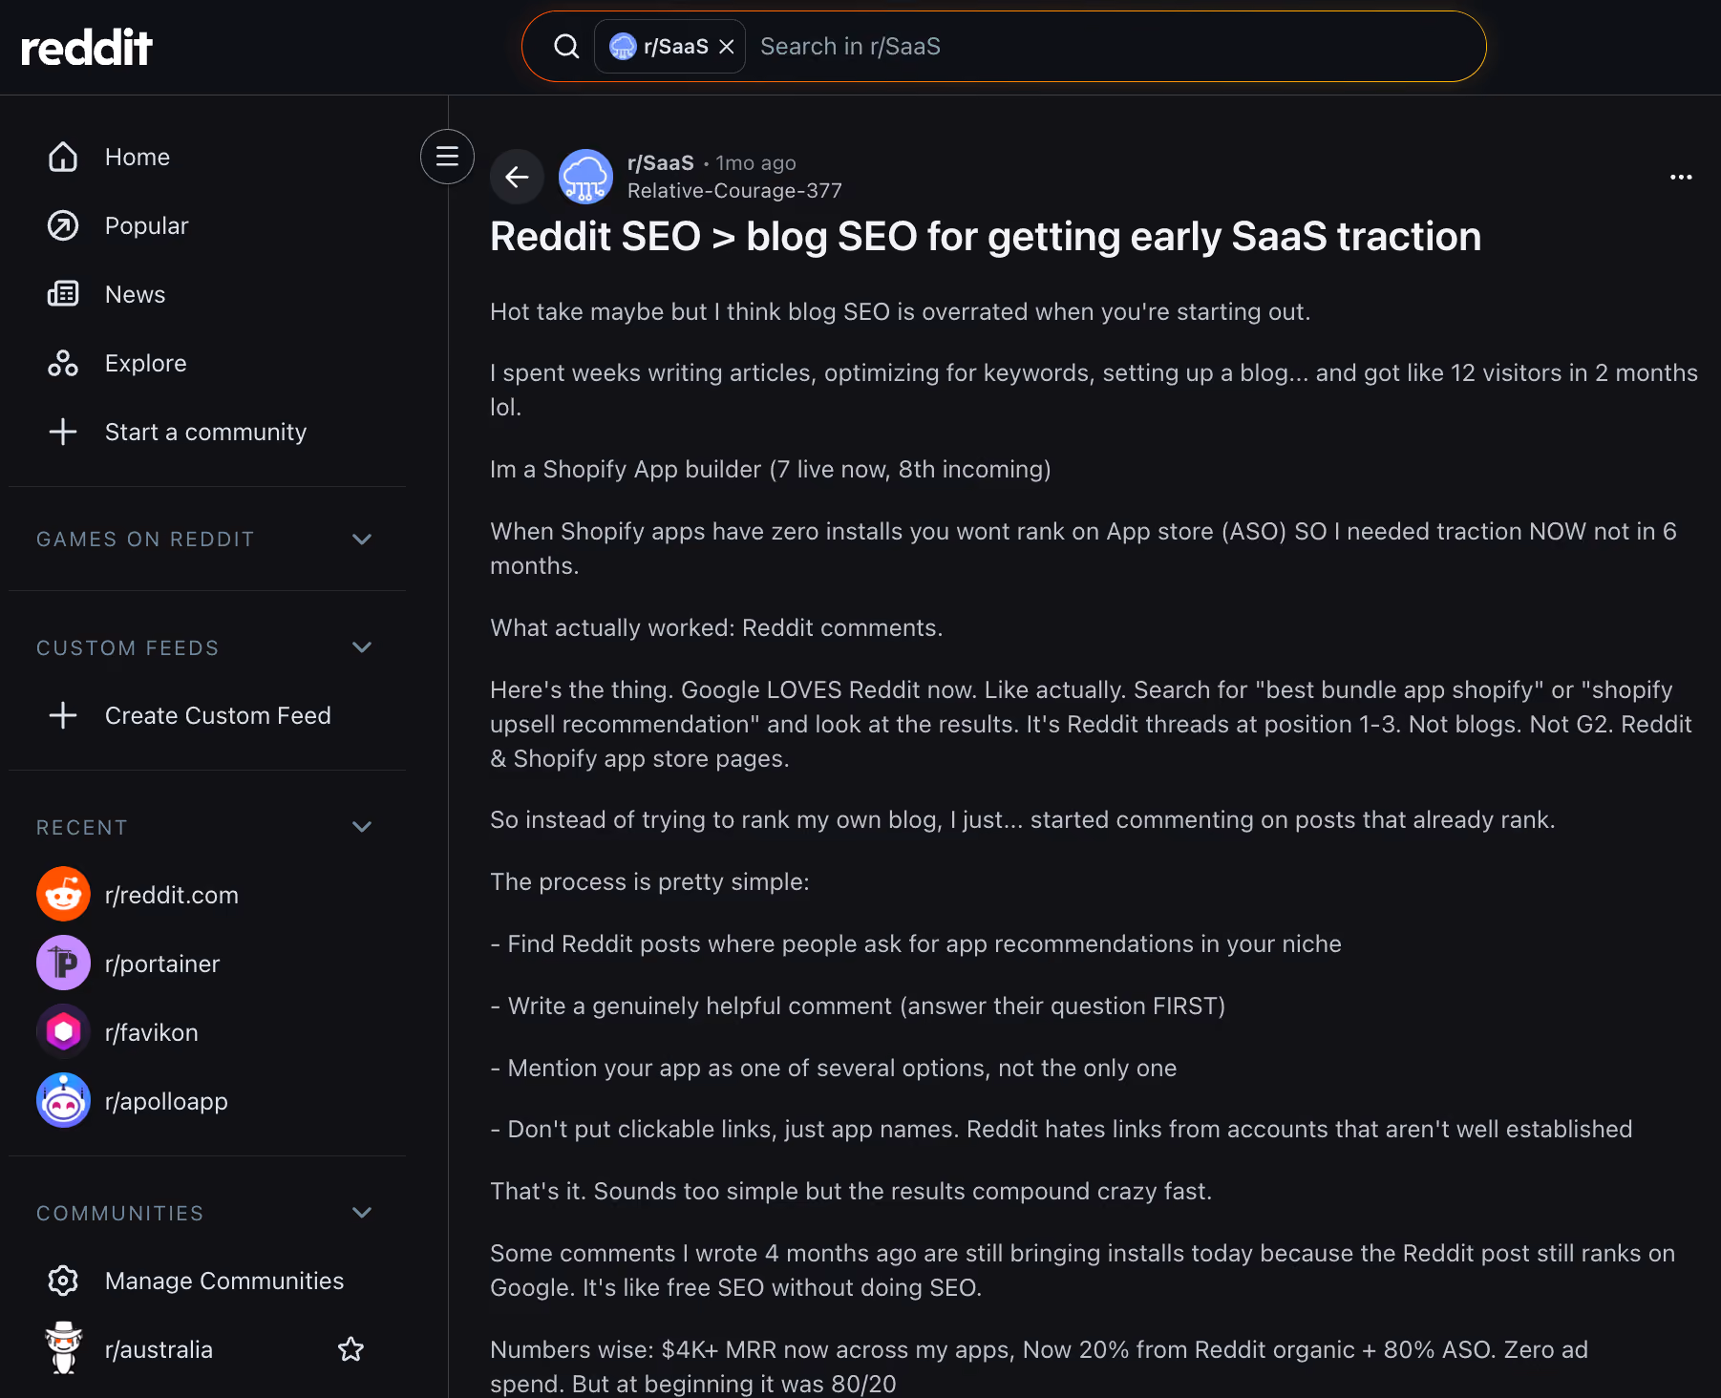Click the plus icon for Start a community

(x=63, y=432)
